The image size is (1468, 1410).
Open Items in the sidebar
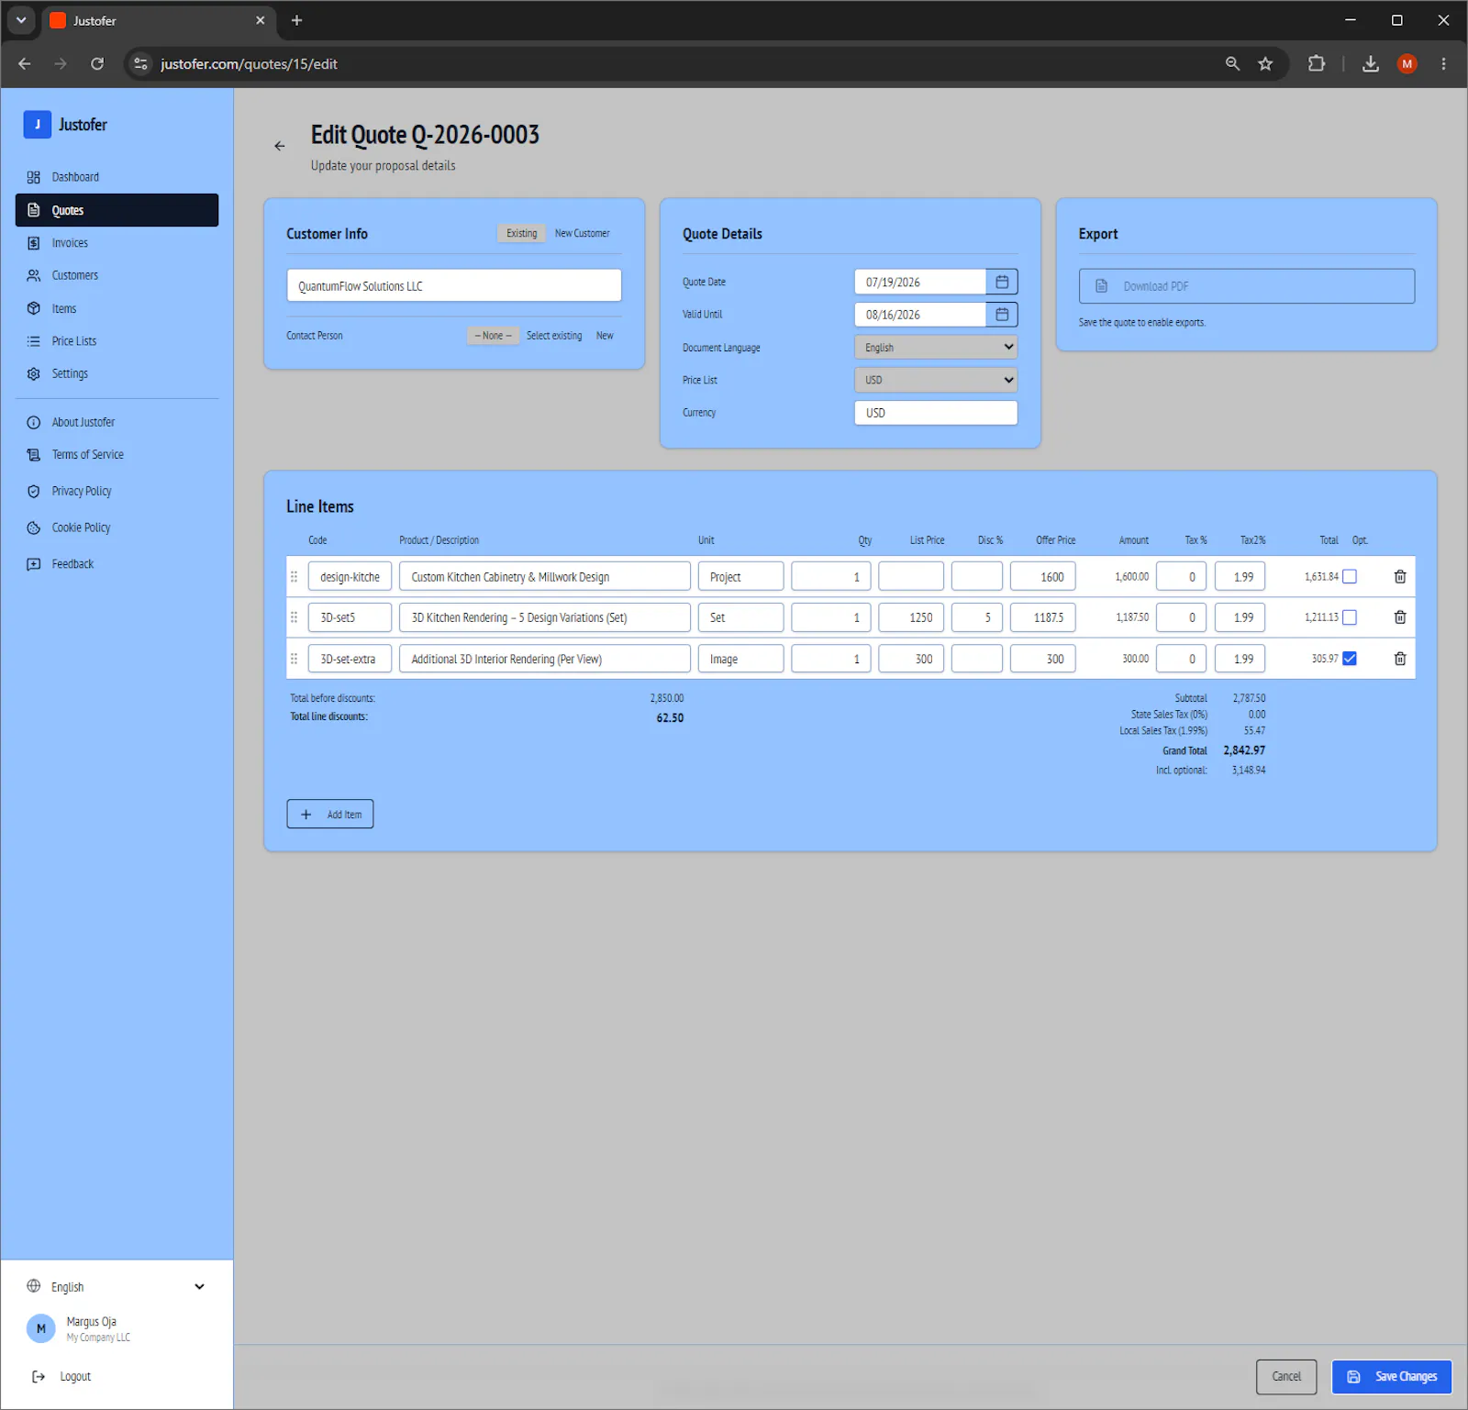(117, 308)
